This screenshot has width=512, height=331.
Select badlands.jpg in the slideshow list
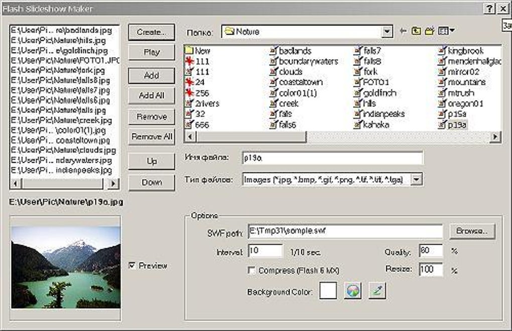pos(61,31)
